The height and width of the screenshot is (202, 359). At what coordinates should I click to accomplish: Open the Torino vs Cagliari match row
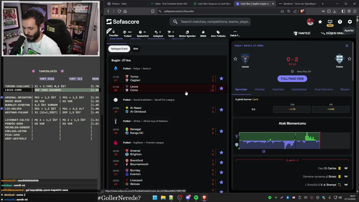pos(167,79)
